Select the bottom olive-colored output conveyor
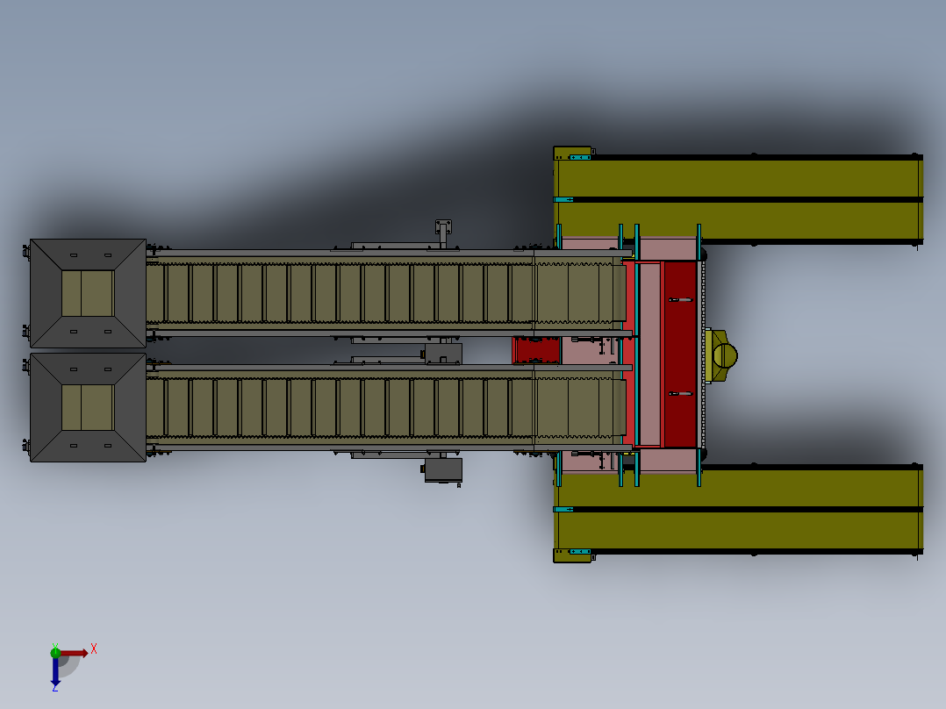The image size is (946, 709). (x=739, y=513)
